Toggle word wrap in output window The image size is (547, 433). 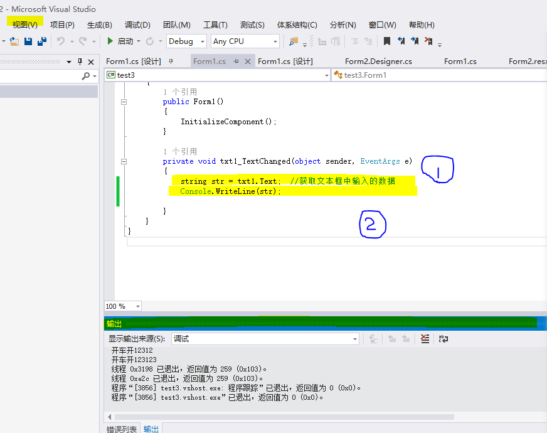[x=443, y=339]
